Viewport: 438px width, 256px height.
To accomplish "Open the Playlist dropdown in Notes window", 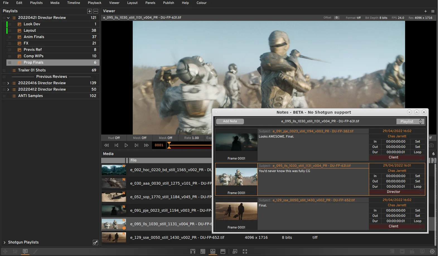I will [410, 121].
